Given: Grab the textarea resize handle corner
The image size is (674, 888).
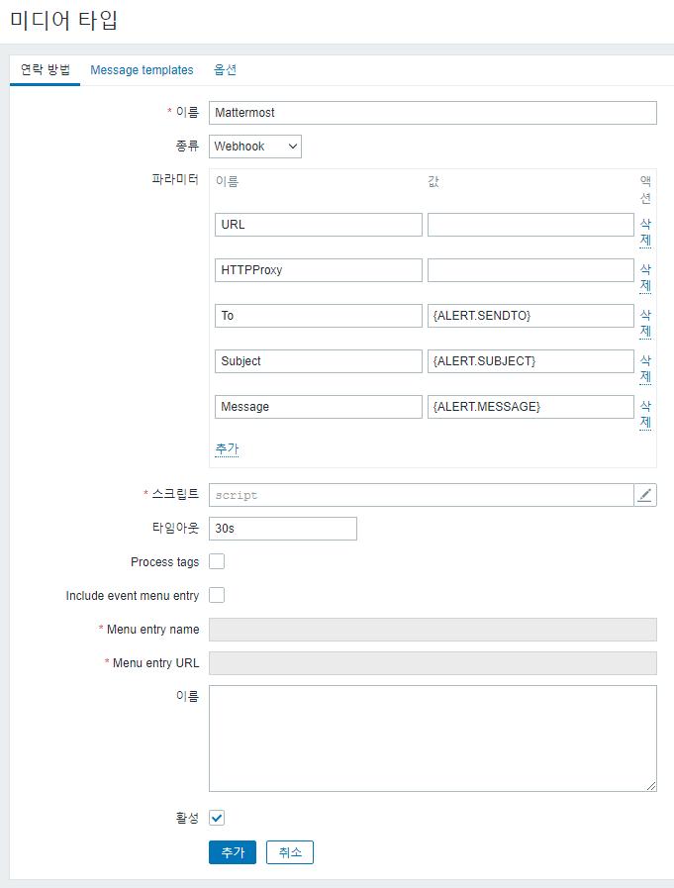Looking at the screenshot, I should pos(651,786).
